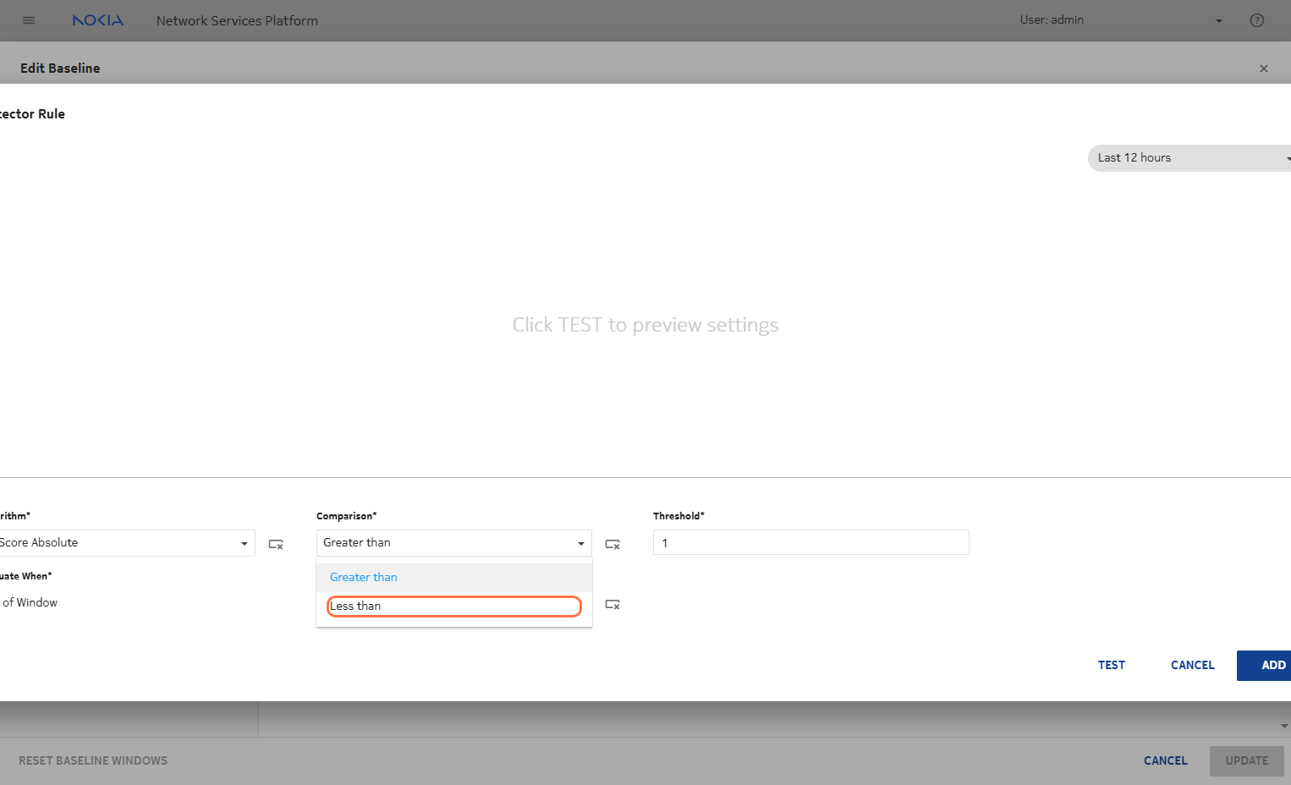The width and height of the screenshot is (1291, 785).
Task: Click the Threshold input field
Action: tap(810, 543)
